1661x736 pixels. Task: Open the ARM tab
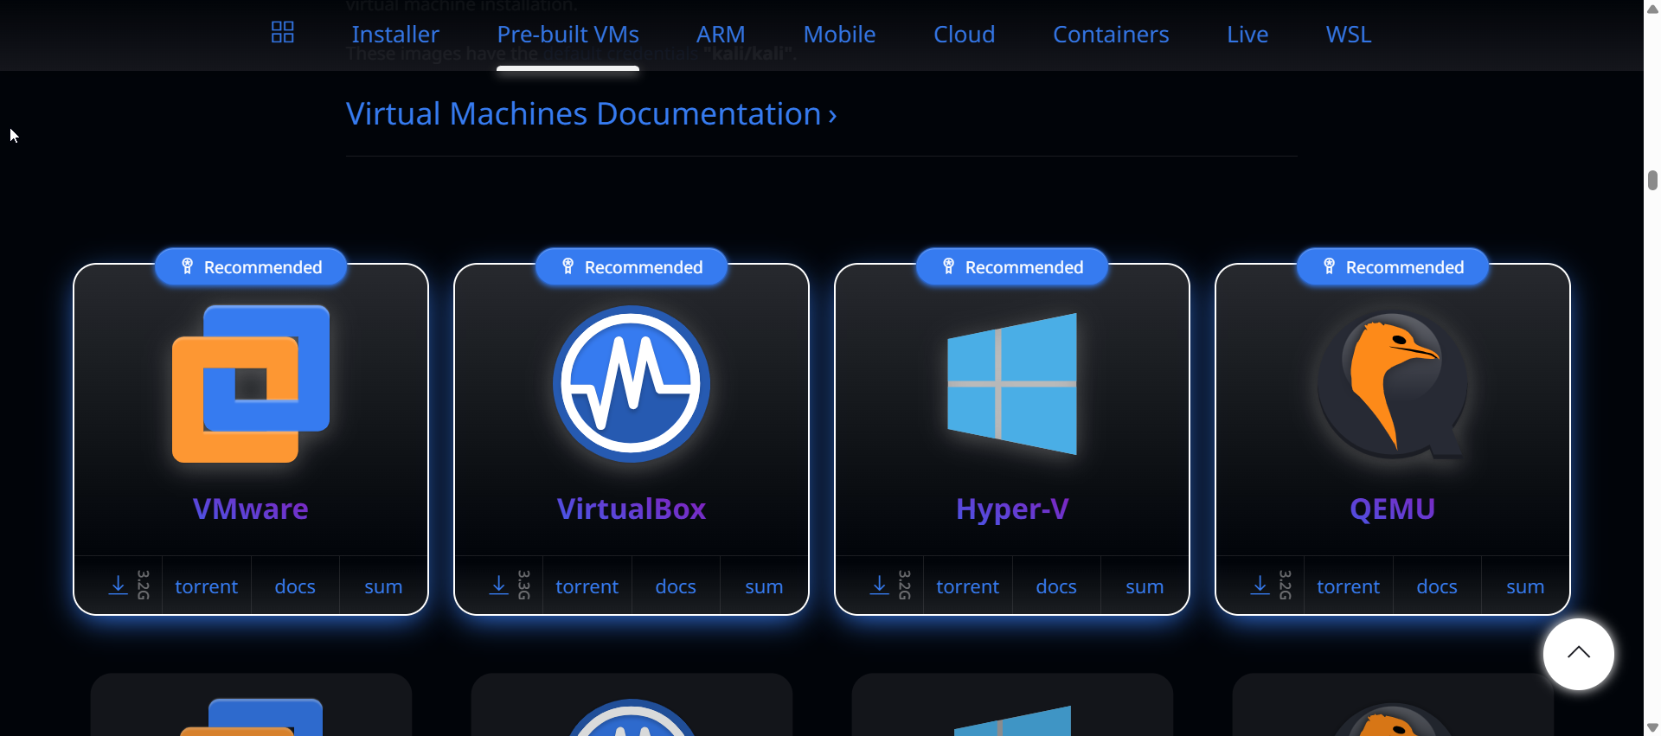721,35
